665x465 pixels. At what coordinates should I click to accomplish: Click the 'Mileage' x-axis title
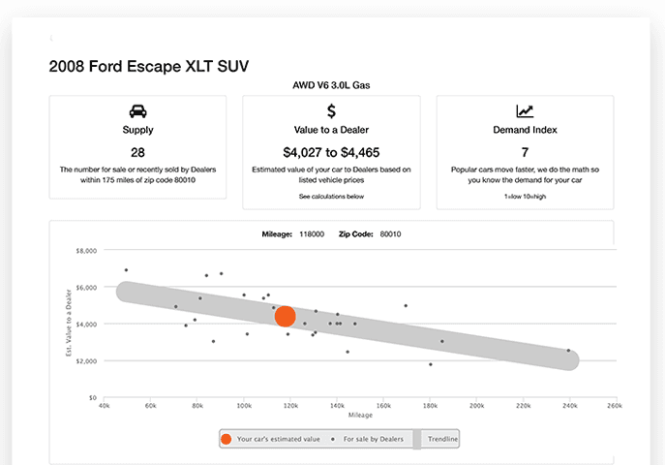360,415
